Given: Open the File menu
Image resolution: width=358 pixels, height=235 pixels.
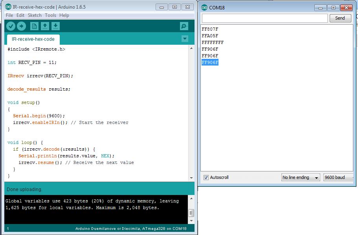Looking at the screenshot, I should [9, 15].
